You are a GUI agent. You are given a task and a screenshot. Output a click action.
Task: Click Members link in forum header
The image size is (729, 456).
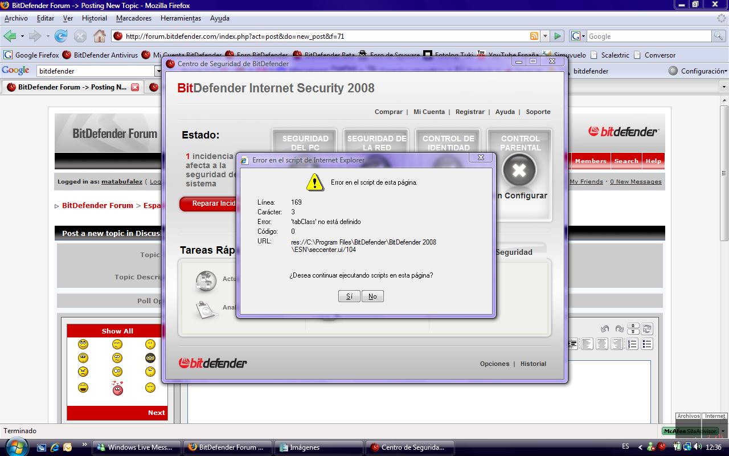pos(591,161)
